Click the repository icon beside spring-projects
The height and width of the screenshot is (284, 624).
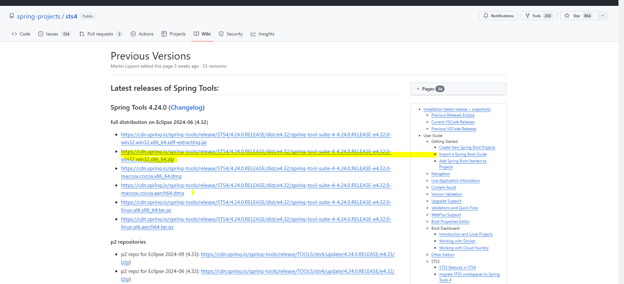(12, 16)
